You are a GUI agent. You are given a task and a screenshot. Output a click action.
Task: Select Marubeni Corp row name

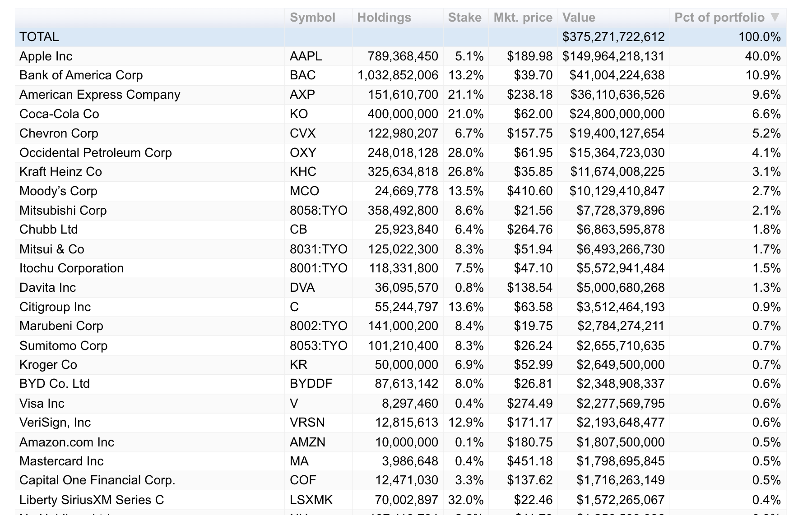pos(61,326)
